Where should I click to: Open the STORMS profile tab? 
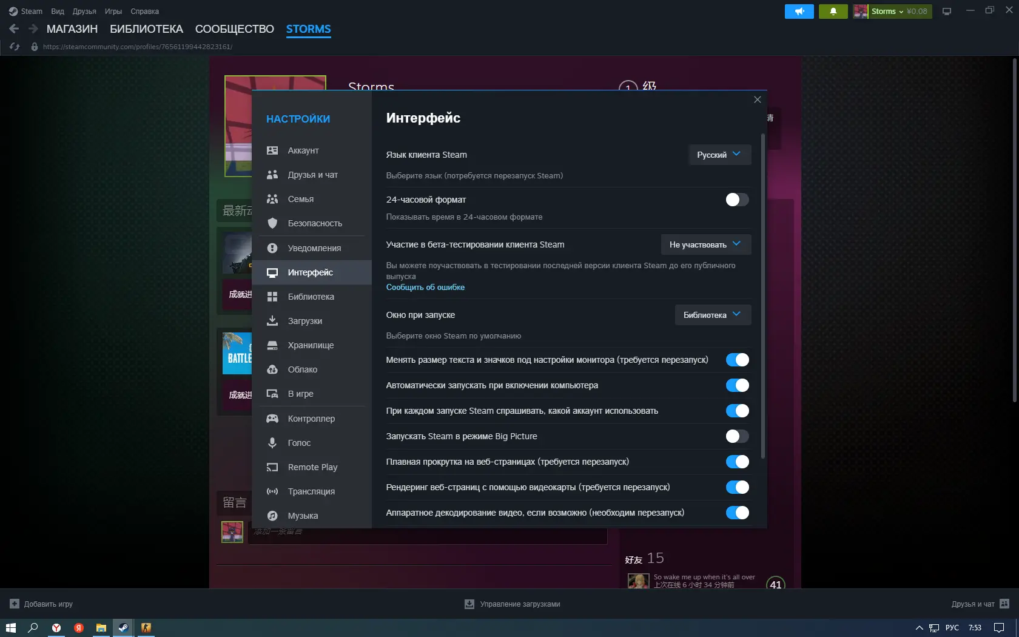tap(308, 29)
